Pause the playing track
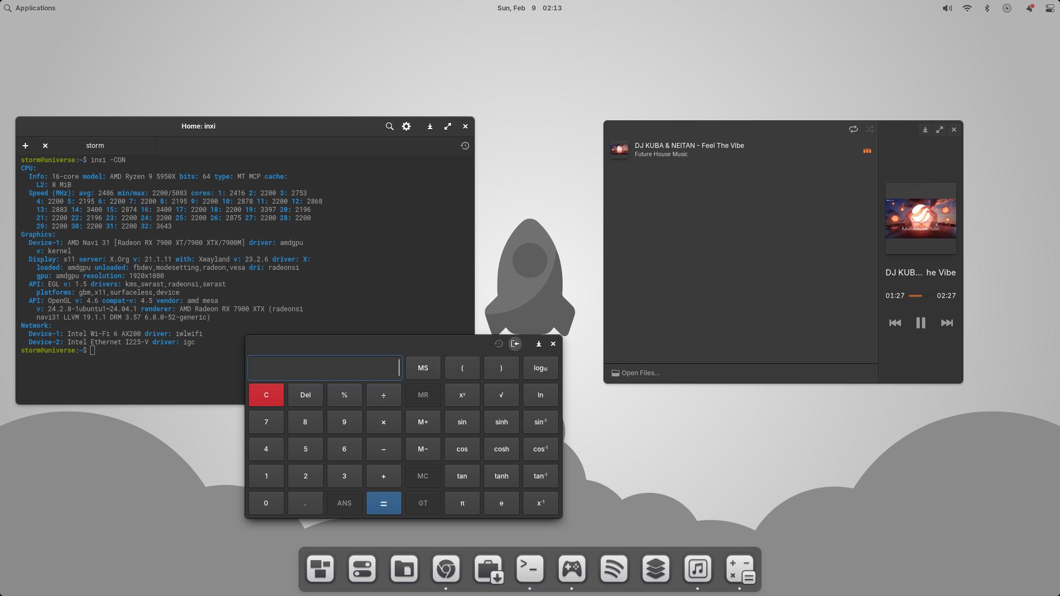 tap(920, 323)
